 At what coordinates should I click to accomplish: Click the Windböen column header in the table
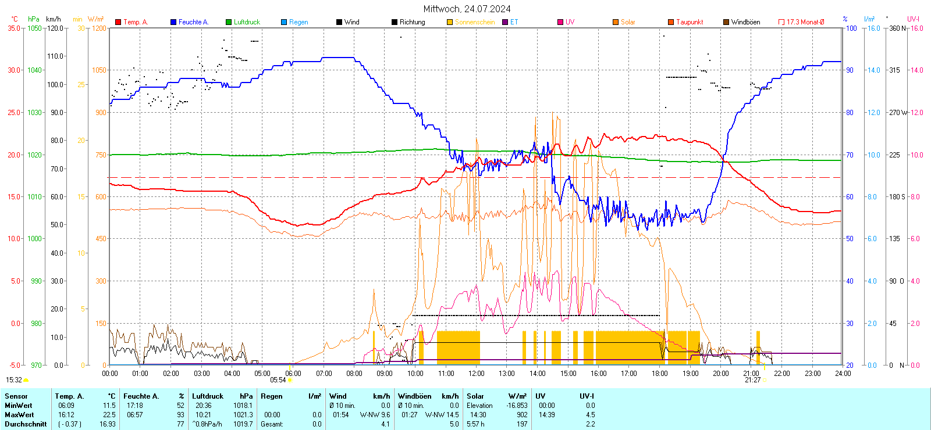tap(414, 396)
